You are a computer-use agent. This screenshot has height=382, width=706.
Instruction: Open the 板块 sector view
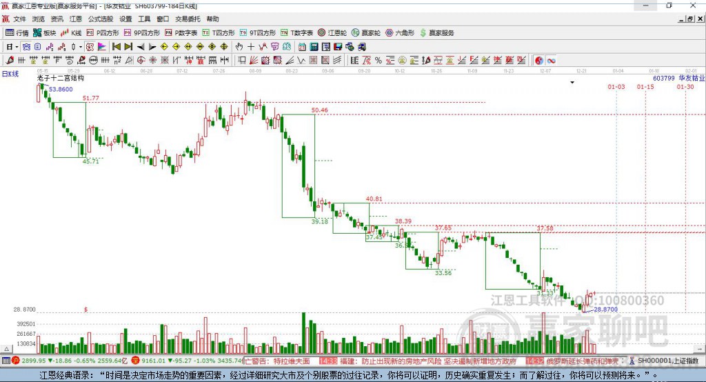(45, 33)
